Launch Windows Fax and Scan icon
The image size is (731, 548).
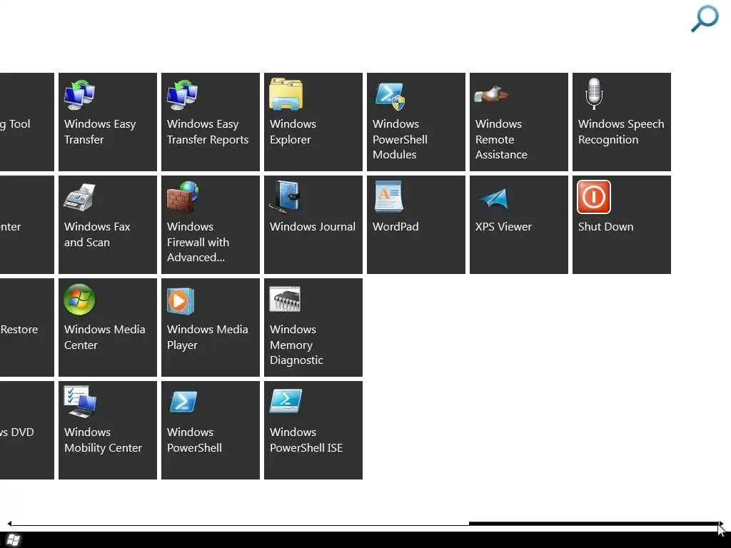tap(80, 198)
